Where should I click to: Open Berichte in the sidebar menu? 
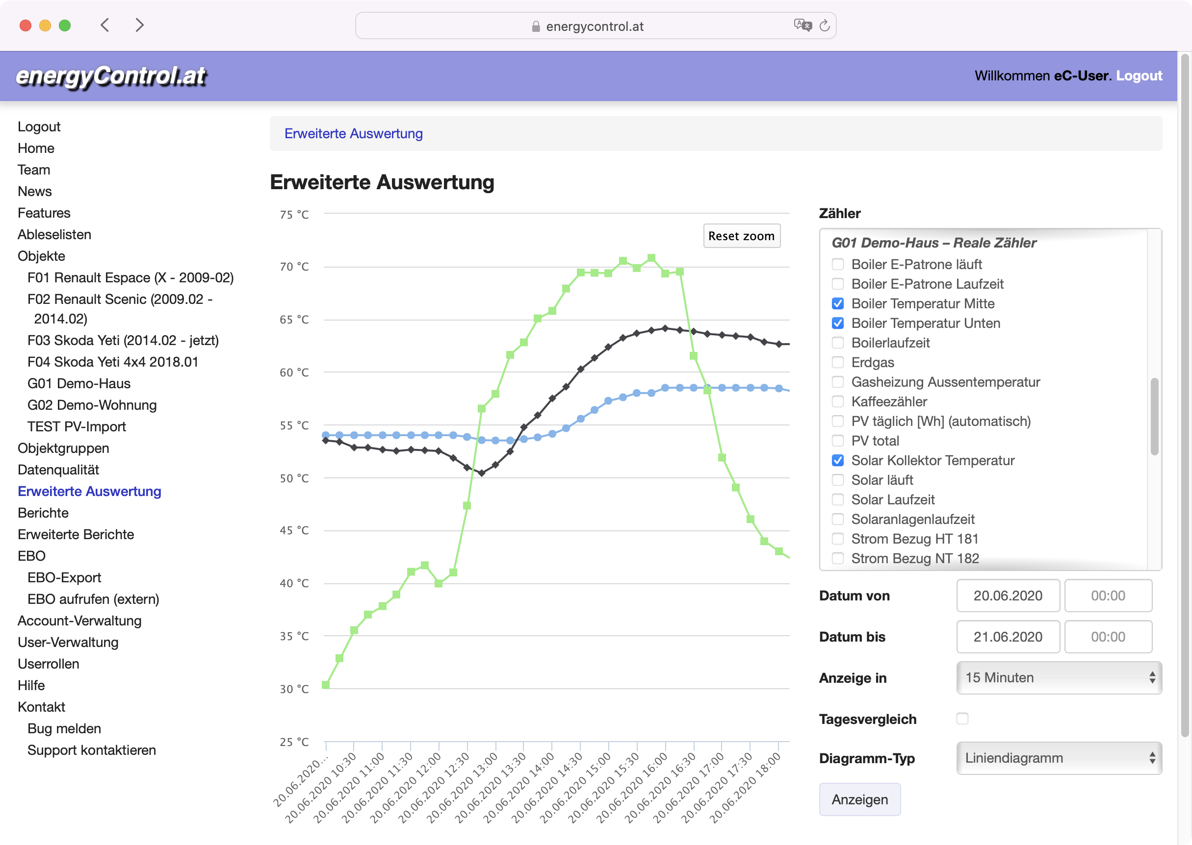pos(43,513)
